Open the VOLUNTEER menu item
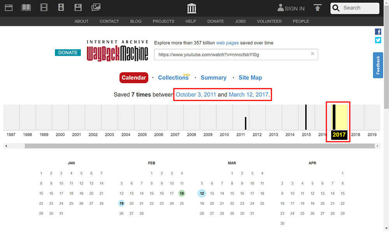 (x=269, y=21)
